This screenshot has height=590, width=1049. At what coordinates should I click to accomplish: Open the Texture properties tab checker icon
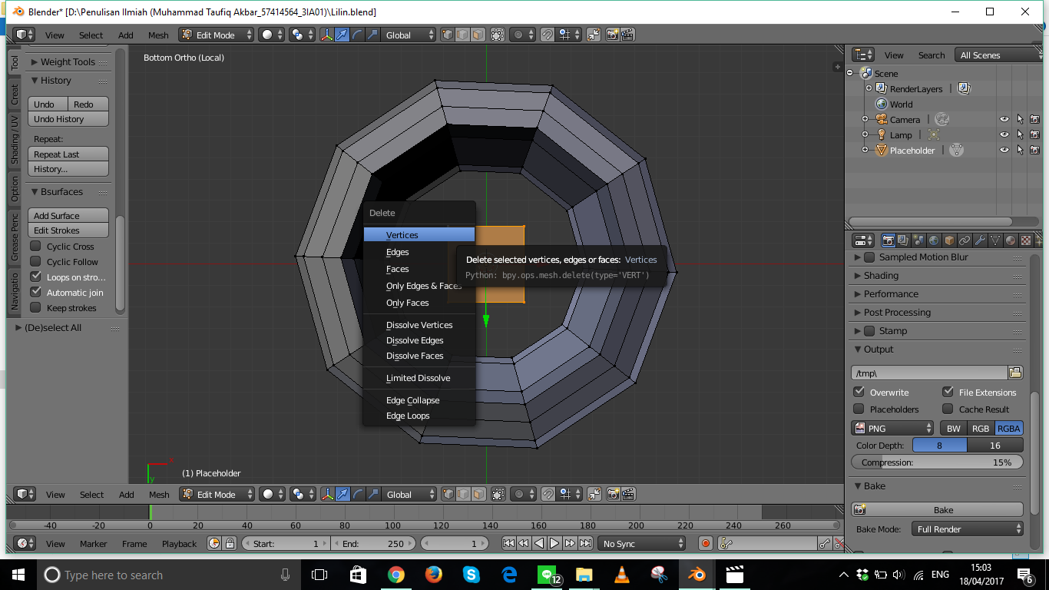[1025, 240]
